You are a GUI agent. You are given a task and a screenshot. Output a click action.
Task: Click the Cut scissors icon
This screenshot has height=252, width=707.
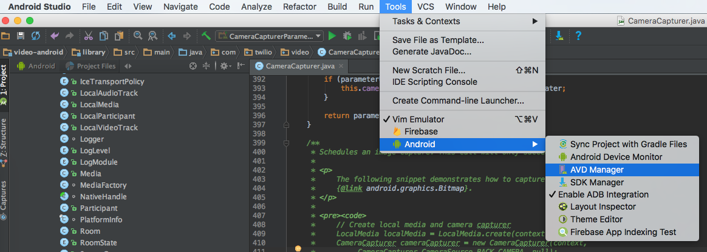point(89,36)
